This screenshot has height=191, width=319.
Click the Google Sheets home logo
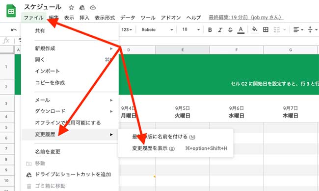click(x=11, y=11)
